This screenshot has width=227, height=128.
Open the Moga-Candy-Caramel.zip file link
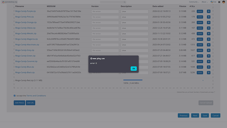pyautogui.click(x=26, y=61)
